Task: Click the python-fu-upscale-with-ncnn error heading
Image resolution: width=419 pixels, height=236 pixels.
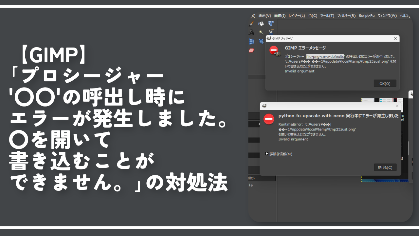Action: (x=338, y=116)
